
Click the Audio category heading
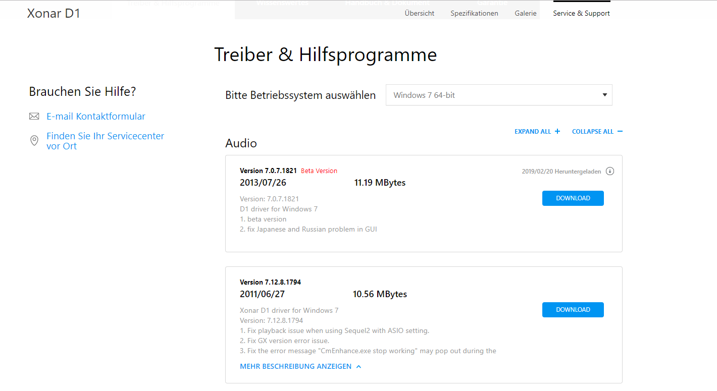pyautogui.click(x=241, y=143)
